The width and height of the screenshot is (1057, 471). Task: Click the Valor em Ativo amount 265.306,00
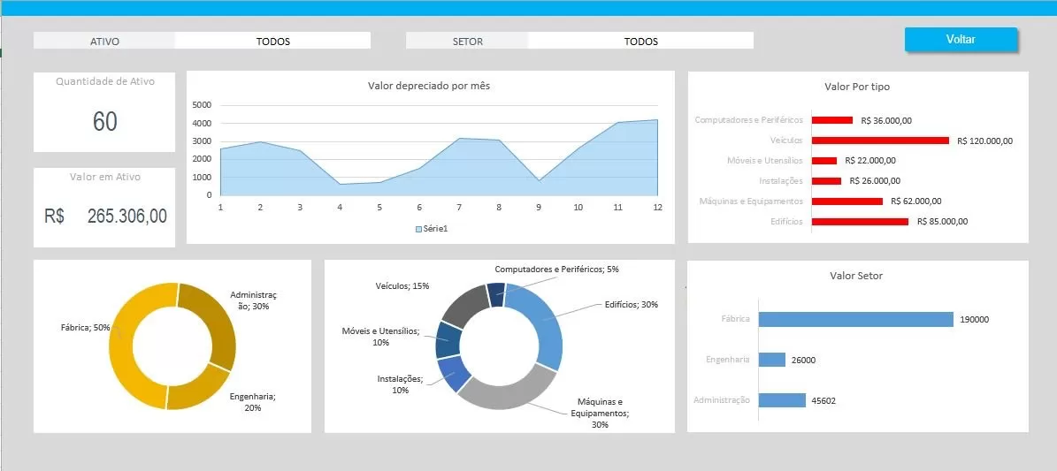tap(127, 216)
